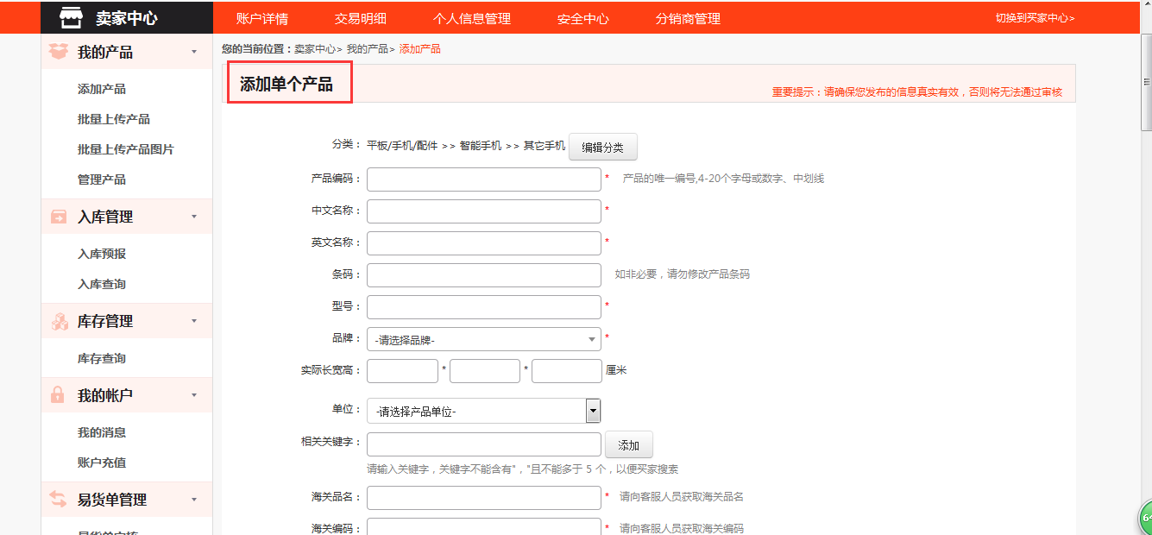The height and width of the screenshot is (535, 1152).
Task: Click the 易货单管理 exchange arrows icon
Action: pos(59,499)
